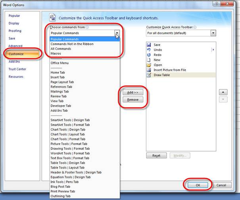Select Outlining Tab entry

pos(84,196)
